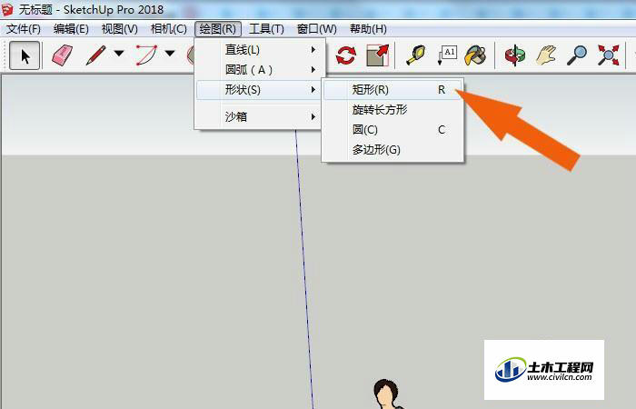Open the 工具(T) menu
This screenshot has height=409, width=636.
point(266,29)
